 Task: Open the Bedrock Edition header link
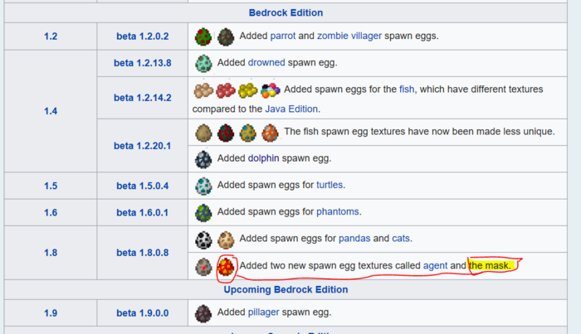[x=286, y=12]
